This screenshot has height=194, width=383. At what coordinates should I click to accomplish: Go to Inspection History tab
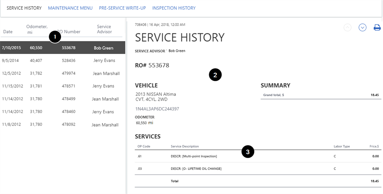(174, 8)
